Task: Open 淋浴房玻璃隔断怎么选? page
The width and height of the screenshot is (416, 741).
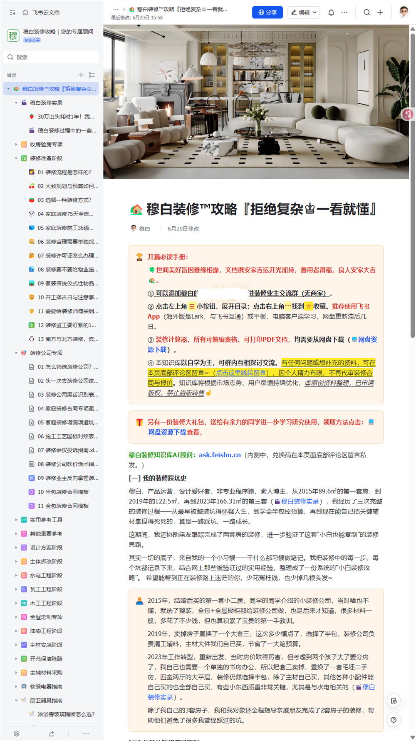Action: click(66, 714)
